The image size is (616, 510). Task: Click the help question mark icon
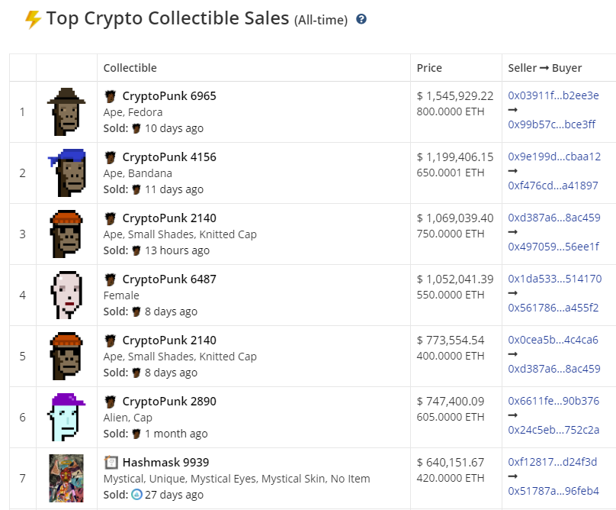(361, 19)
